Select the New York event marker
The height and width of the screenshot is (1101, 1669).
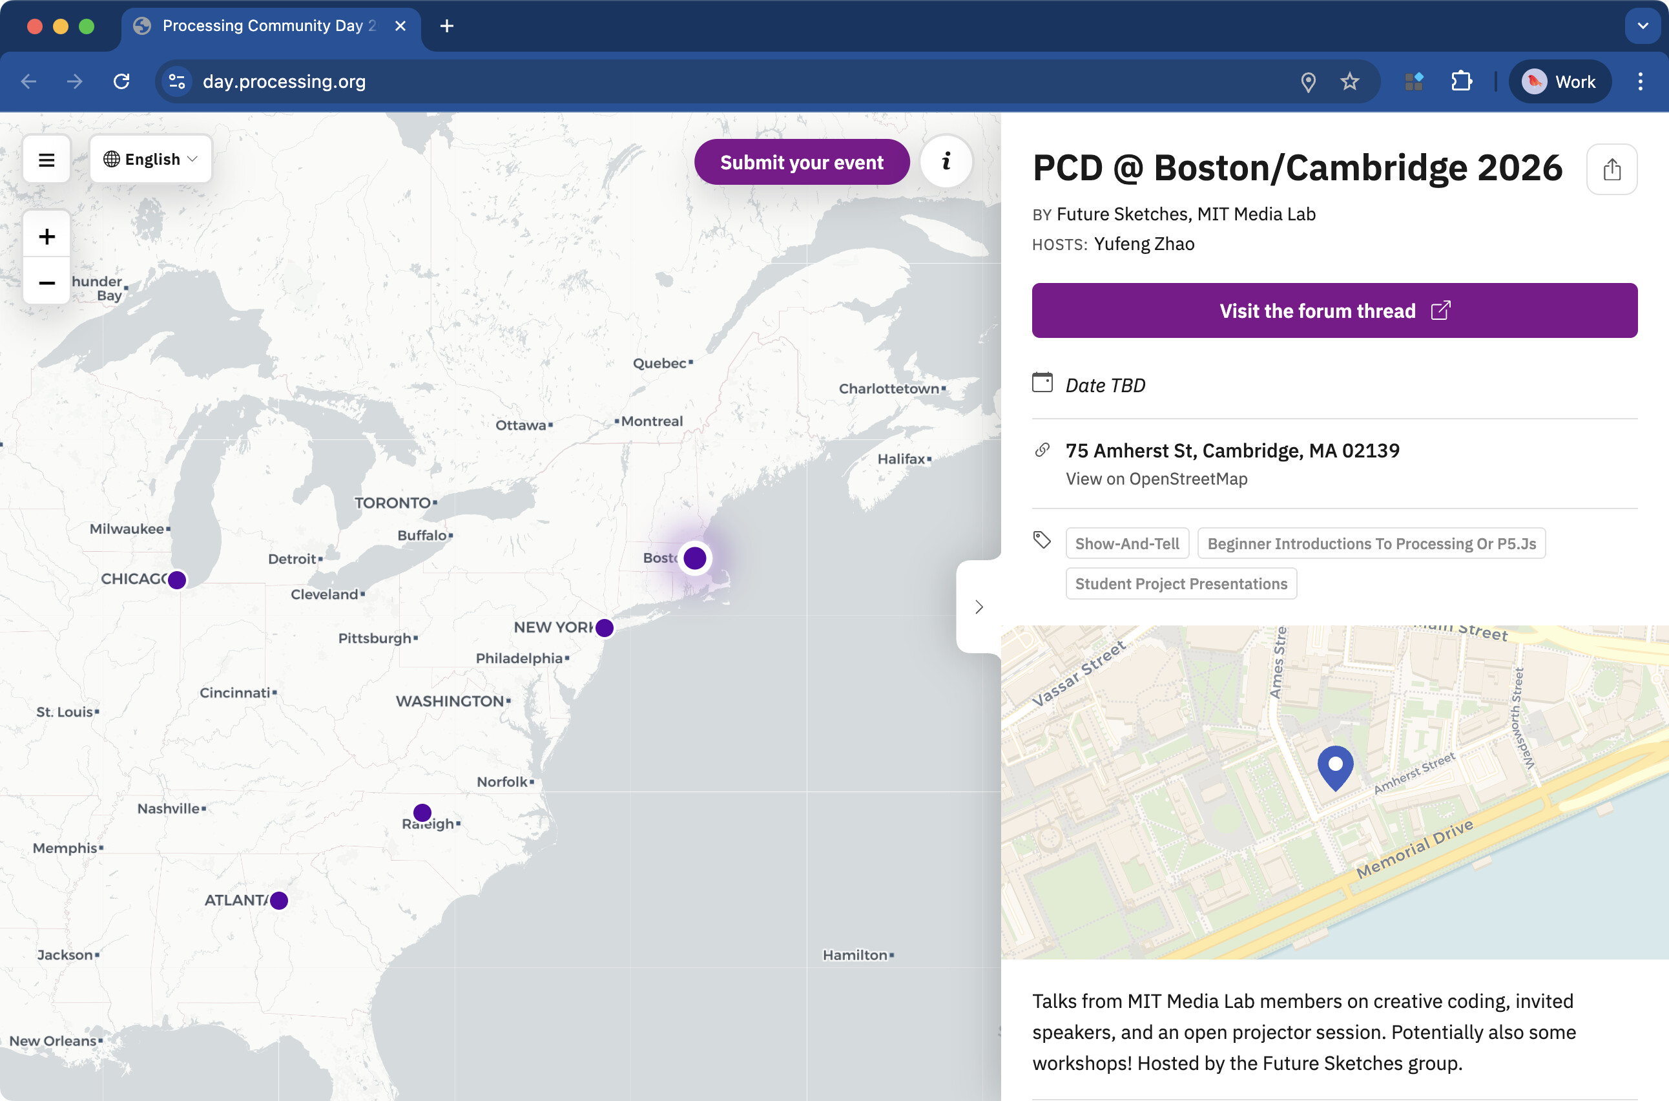[x=605, y=628]
